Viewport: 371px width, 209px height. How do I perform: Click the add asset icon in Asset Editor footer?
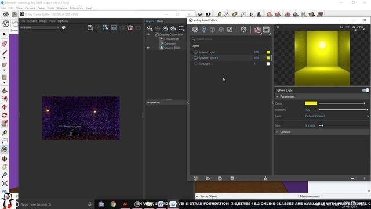(x=195, y=178)
